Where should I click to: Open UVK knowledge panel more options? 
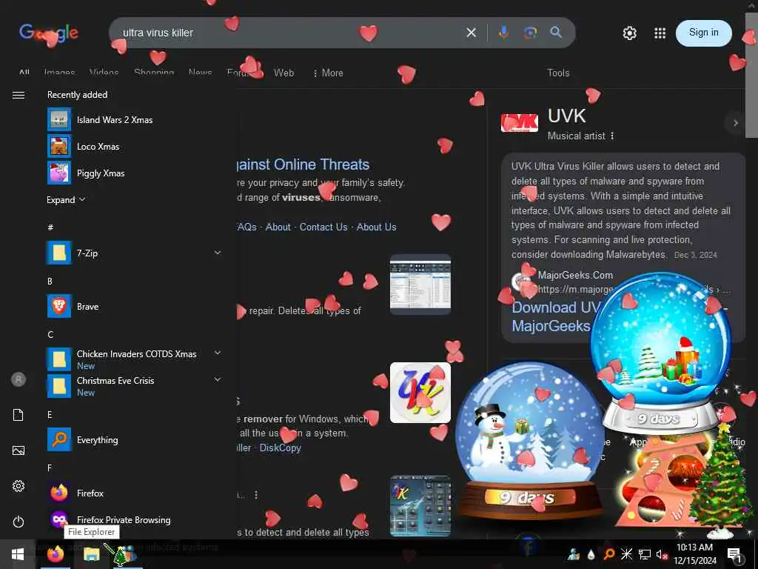pos(612,136)
